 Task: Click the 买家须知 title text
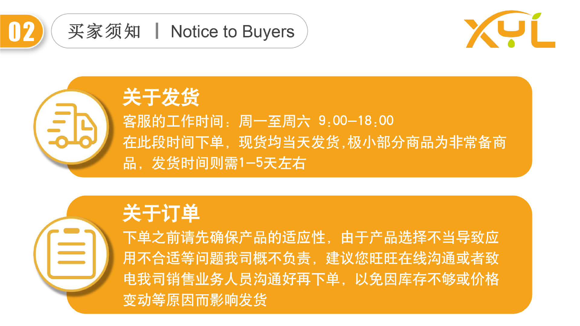104,31
